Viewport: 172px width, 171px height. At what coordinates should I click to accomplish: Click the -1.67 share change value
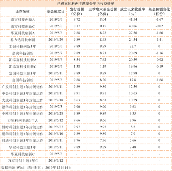(x=159, y=19)
